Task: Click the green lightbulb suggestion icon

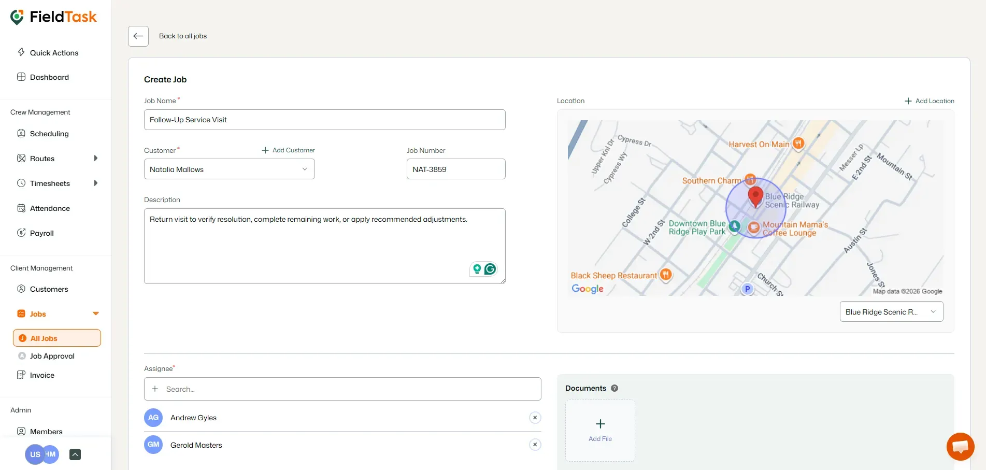Action: click(x=477, y=269)
